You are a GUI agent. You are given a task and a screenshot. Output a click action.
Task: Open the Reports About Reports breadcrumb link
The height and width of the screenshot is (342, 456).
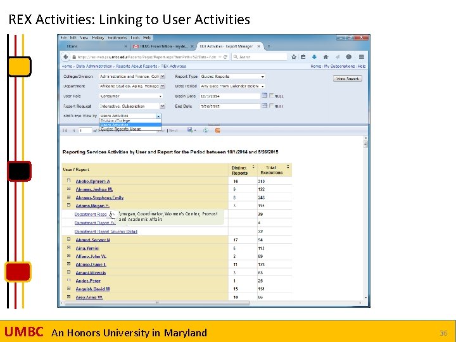136,66
